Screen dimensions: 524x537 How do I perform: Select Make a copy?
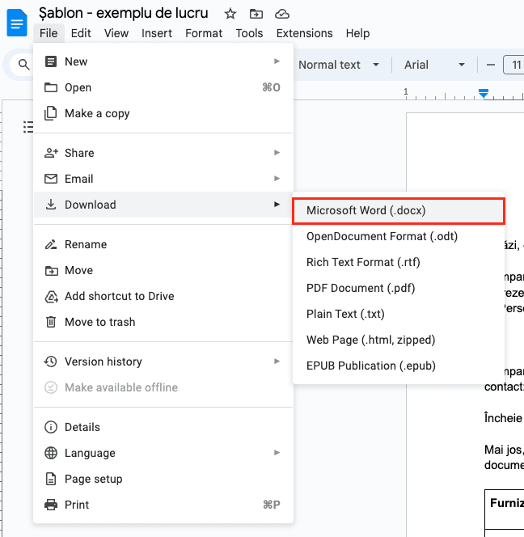pyautogui.click(x=163, y=113)
